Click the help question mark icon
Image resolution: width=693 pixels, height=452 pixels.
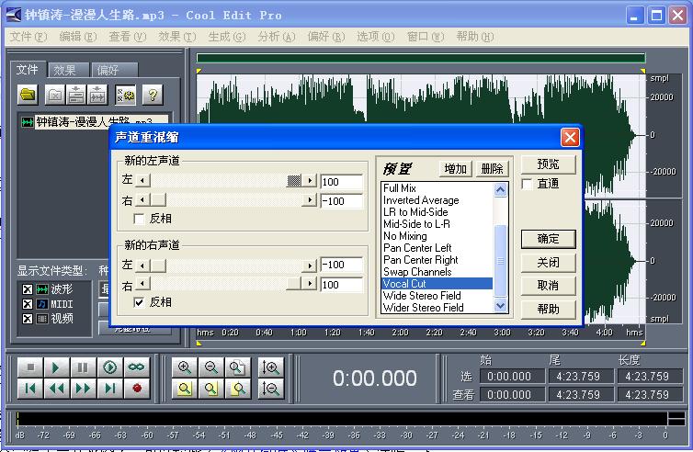153,95
